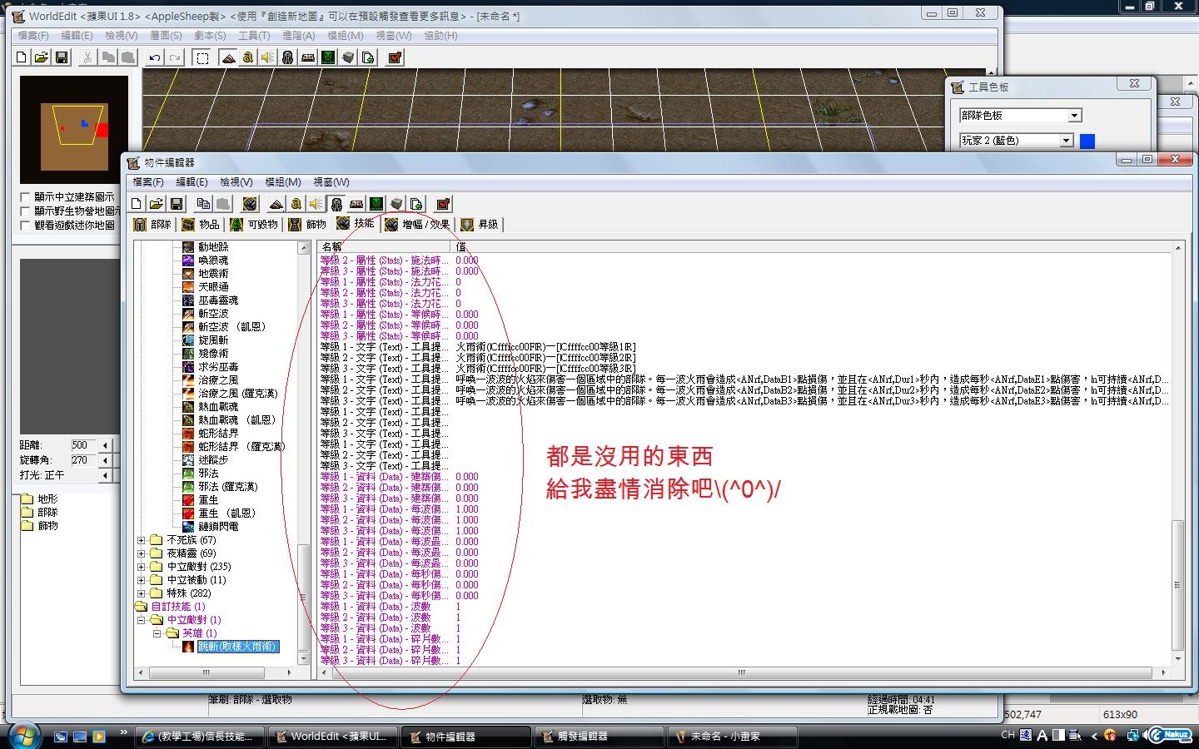Click New file icon in Object Editor toolbar
This screenshot has height=749, width=1199.
[x=137, y=204]
